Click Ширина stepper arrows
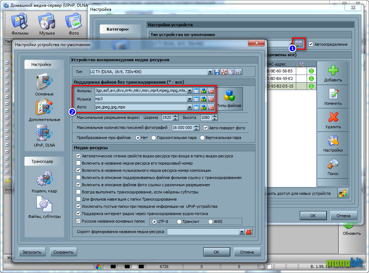 [175, 117]
